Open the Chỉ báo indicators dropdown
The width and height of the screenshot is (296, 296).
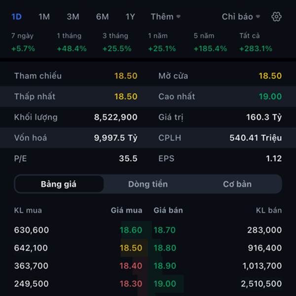tap(241, 17)
